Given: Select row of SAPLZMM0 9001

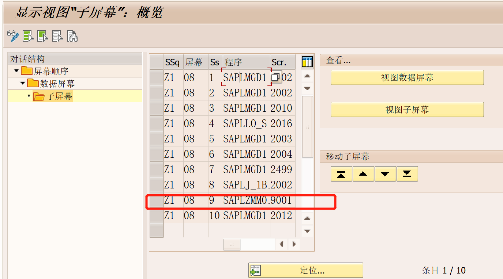Looking at the screenshot, I should [x=157, y=200].
